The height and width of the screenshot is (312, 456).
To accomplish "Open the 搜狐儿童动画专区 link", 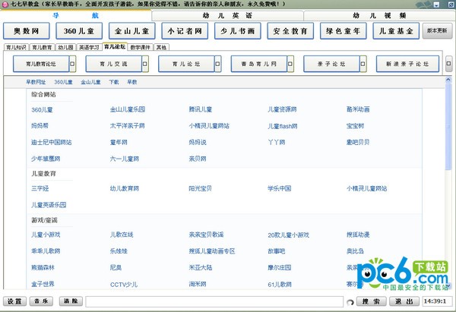I will coord(212,251).
